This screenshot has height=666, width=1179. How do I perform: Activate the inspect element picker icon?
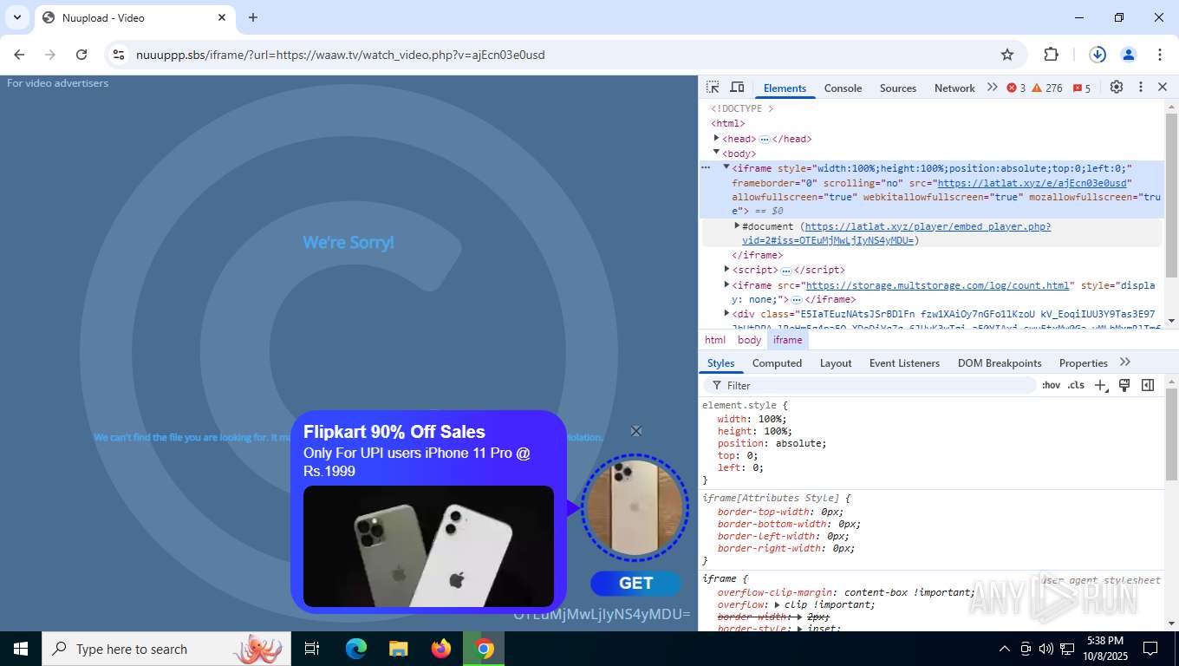(713, 88)
